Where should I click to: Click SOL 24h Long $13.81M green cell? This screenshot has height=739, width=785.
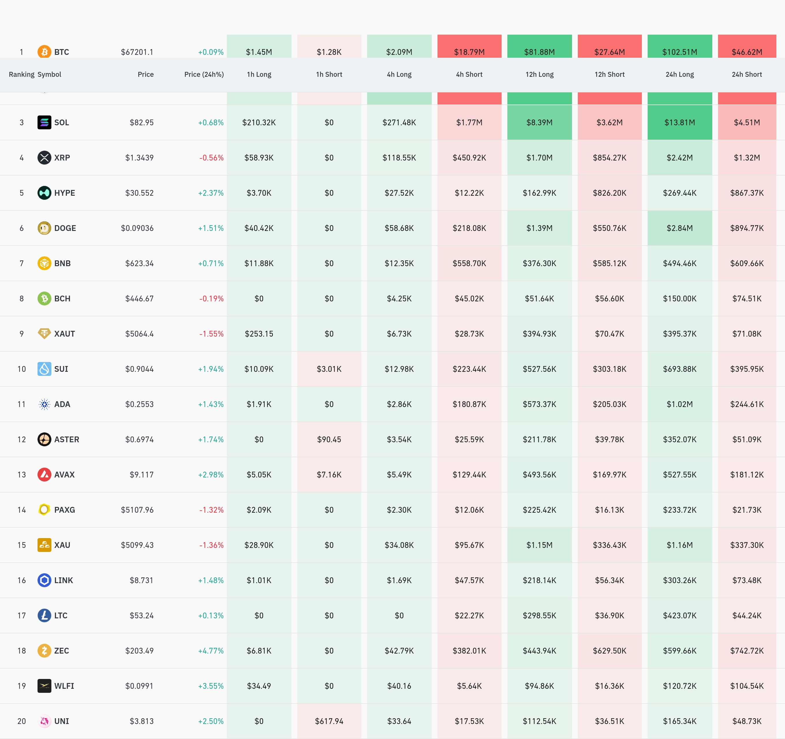tap(680, 122)
